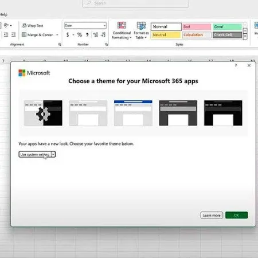Apply Accounting dollar number format
The width and height of the screenshot is (258, 258).
(x=68, y=35)
